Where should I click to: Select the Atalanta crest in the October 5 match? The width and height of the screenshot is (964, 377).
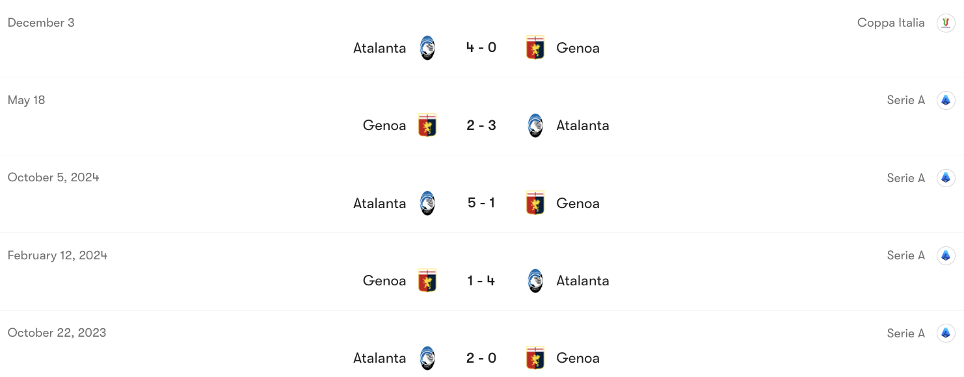point(427,203)
